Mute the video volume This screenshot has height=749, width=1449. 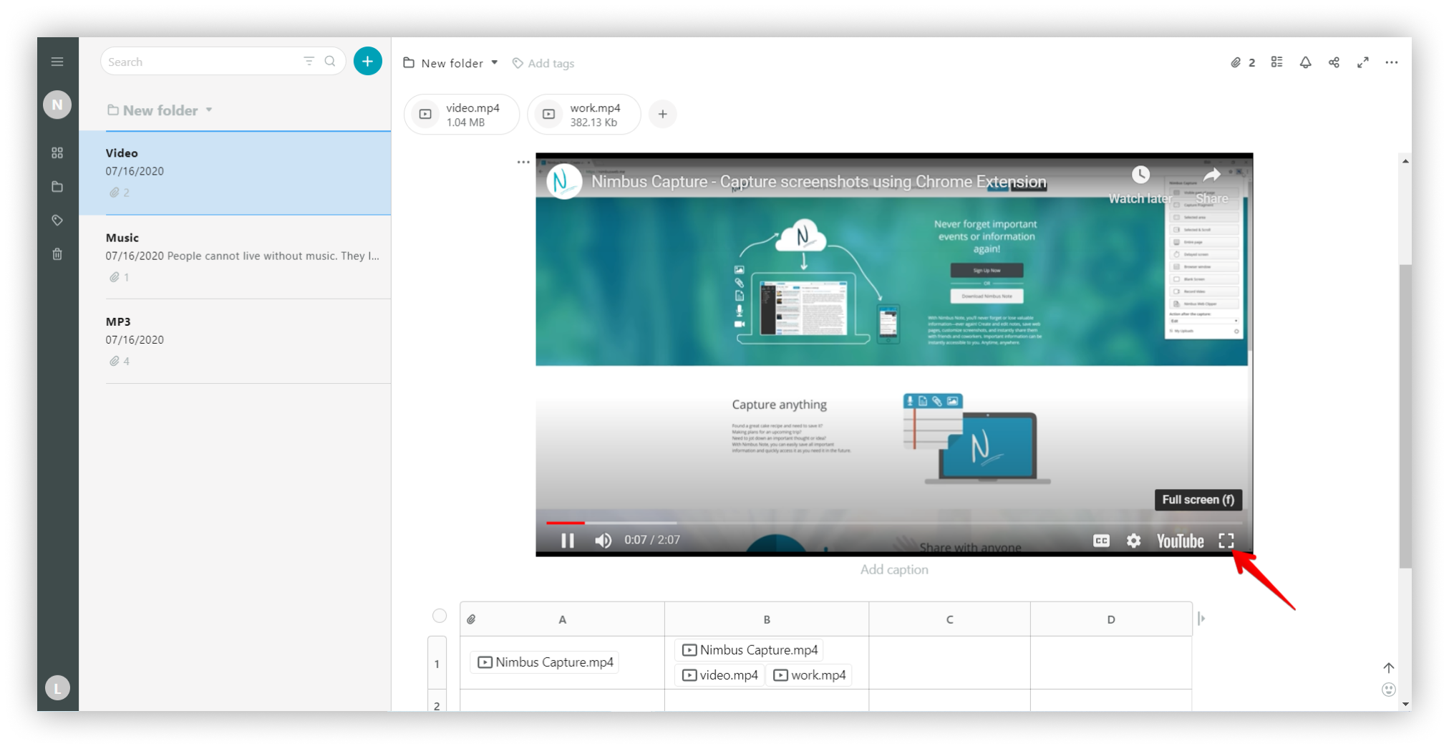(x=604, y=541)
